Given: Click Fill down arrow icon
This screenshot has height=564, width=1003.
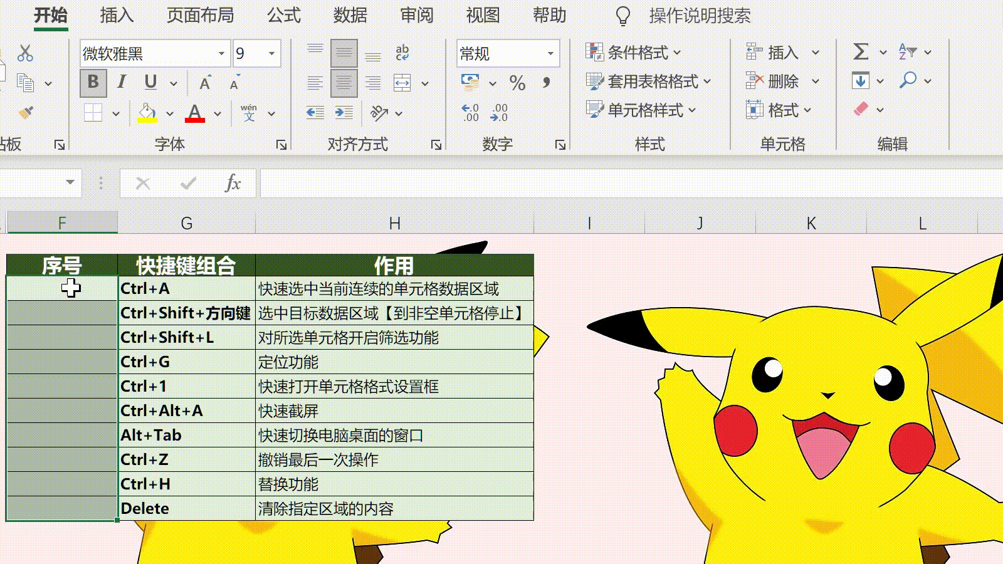Looking at the screenshot, I should [861, 81].
